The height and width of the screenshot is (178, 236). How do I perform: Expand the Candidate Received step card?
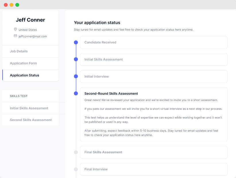(154, 42)
